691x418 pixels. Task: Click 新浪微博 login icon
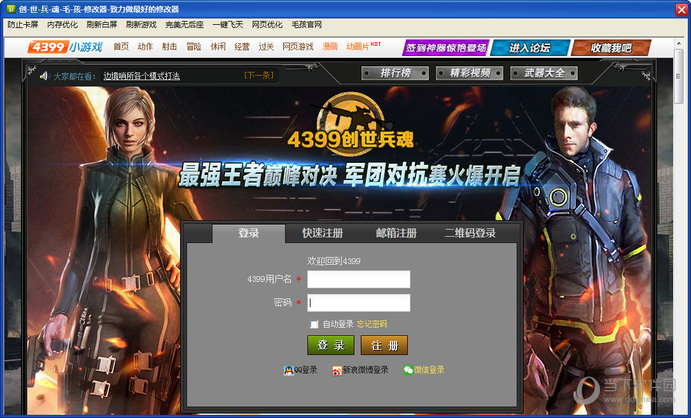(x=337, y=370)
